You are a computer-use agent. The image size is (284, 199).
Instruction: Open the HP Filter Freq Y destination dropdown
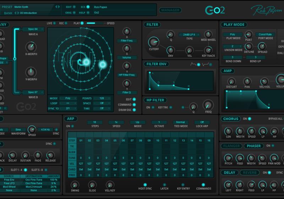127,75
